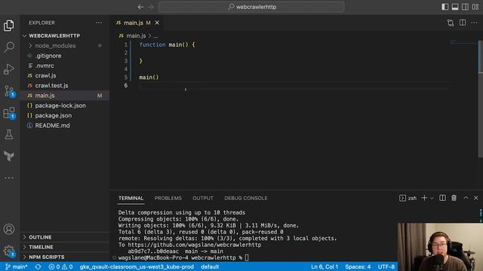The width and height of the screenshot is (483, 271).
Task: Switch to the TERMINAL panel tab
Action: (131, 198)
